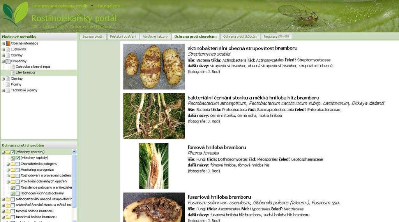Open bakteriální černání stonku a měkká hniloba heading
The image size is (399, 222).
(253, 98)
